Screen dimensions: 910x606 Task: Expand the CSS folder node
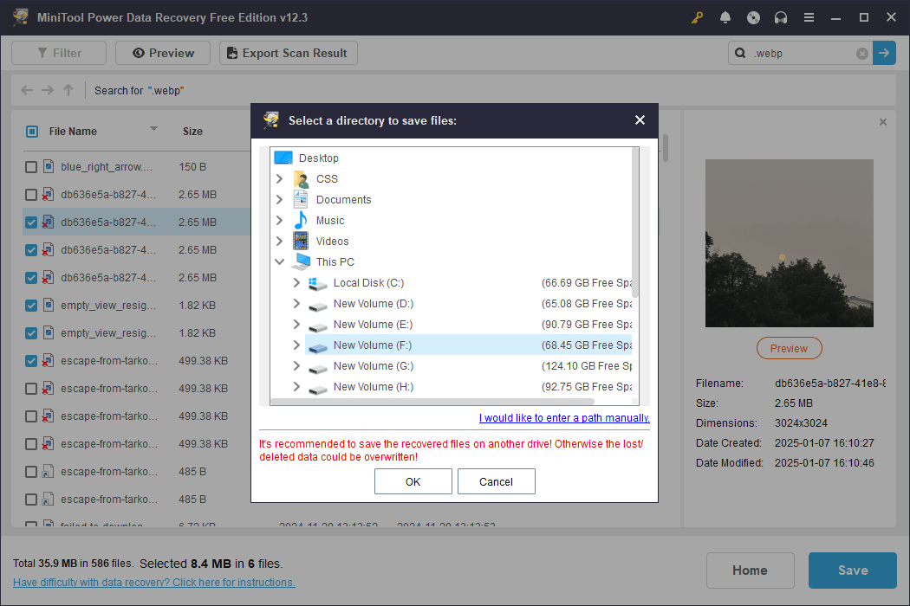(x=280, y=178)
